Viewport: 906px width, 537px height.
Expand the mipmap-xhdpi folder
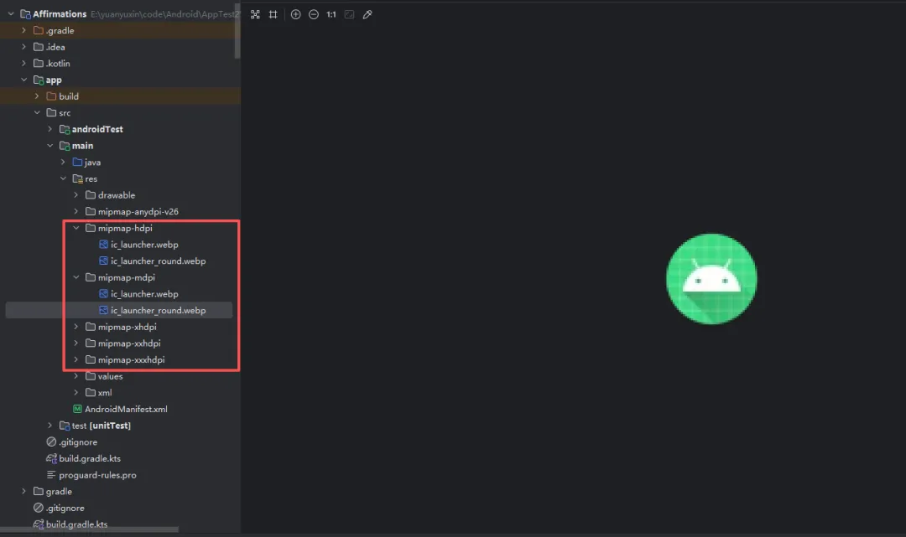(75, 327)
